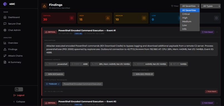Select Findings in the sidebar
Viewport: 224px width, 106px height.
(13, 49)
